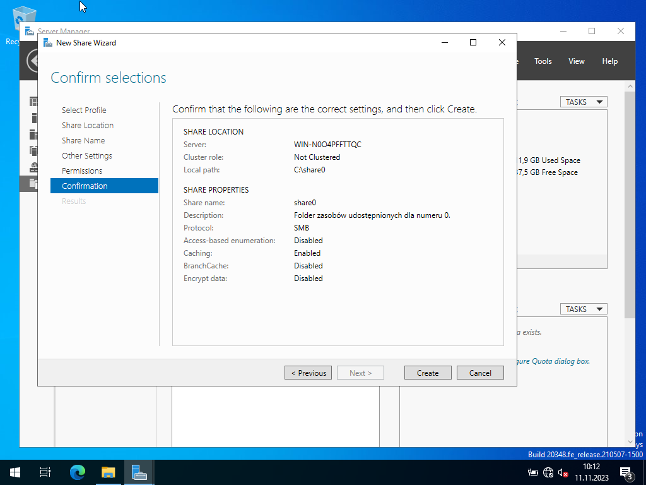Open the Help menu
This screenshot has height=485, width=646.
click(x=609, y=61)
